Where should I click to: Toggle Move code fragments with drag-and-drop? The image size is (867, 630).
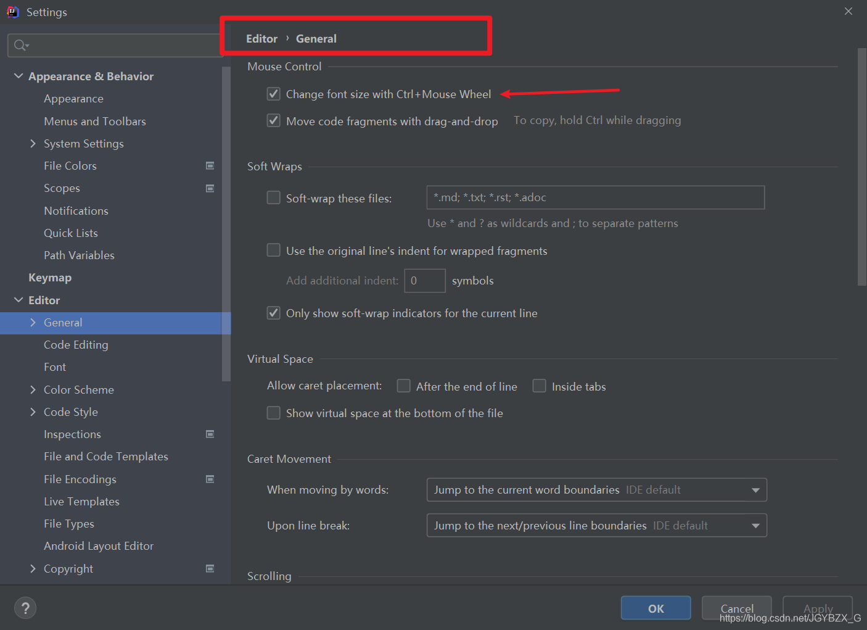pos(273,120)
